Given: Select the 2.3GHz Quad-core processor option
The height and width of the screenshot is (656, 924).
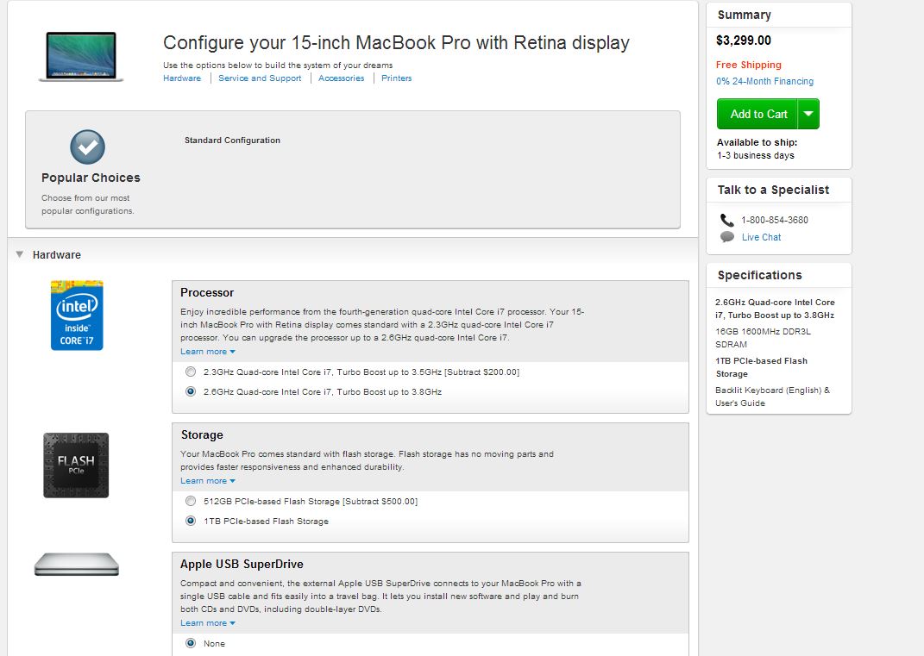Looking at the screenshot, I should point(191,372).
